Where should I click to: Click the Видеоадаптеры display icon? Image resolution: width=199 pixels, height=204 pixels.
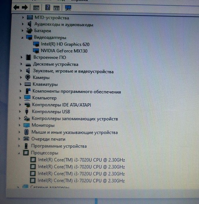coord(29,37)
